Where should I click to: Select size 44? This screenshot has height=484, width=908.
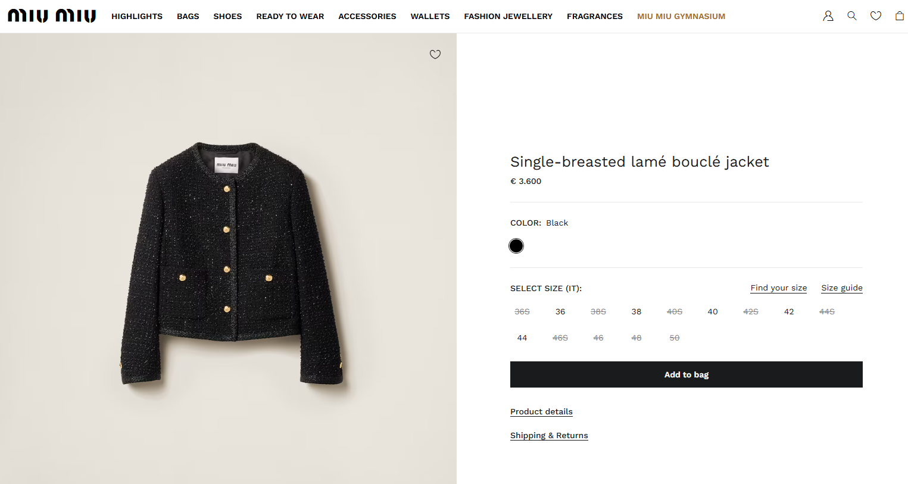[522, 338]
